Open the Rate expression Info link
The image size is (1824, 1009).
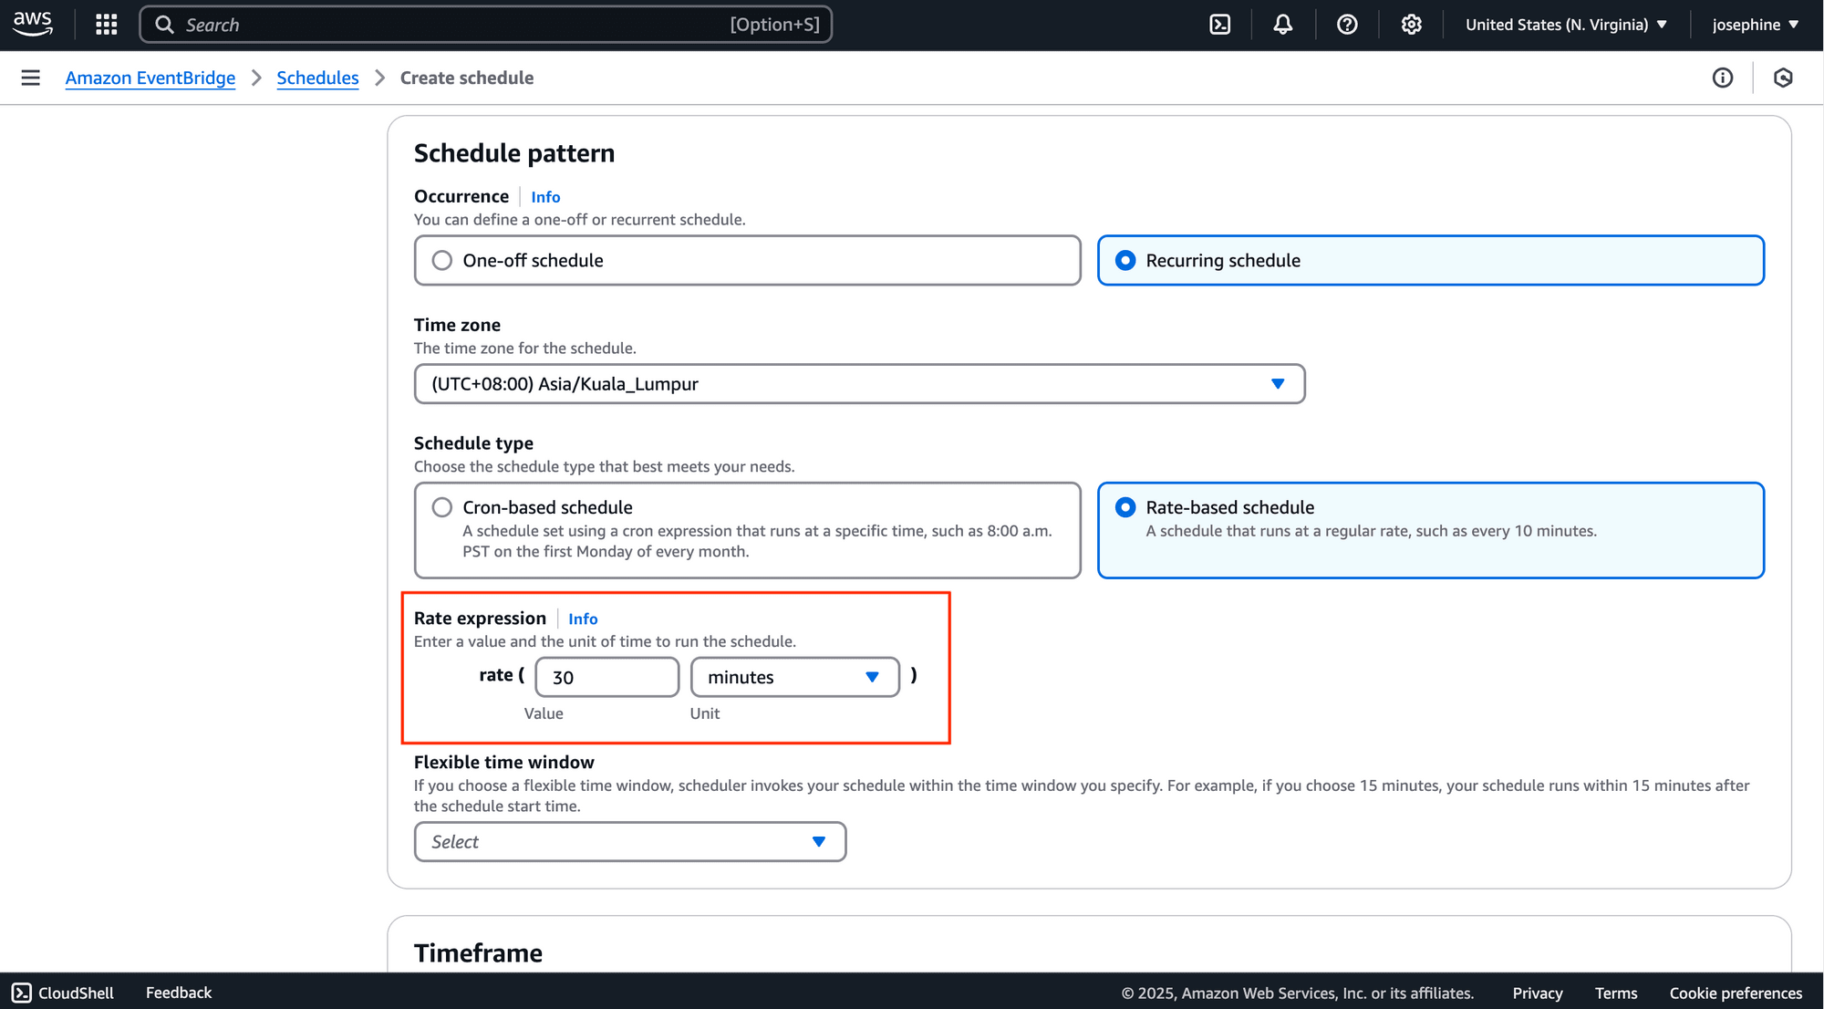click(583, 619)
